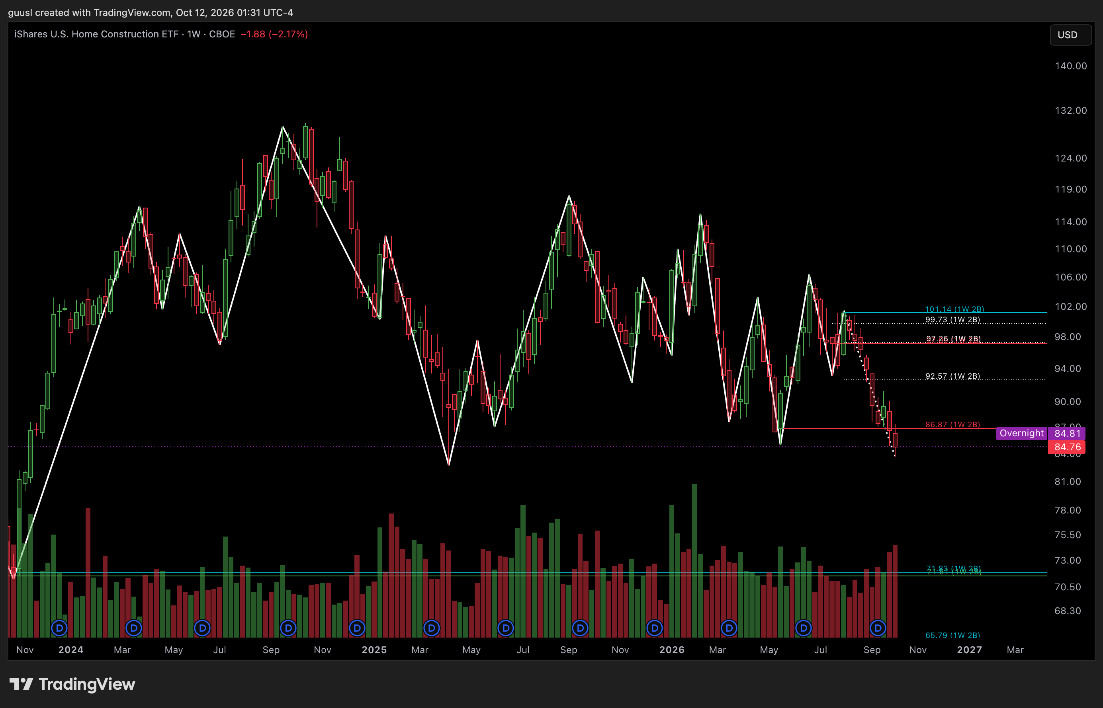Click the dividend marker for June 2024
This screenshot has width=1103, height=708.
point(202,628)
